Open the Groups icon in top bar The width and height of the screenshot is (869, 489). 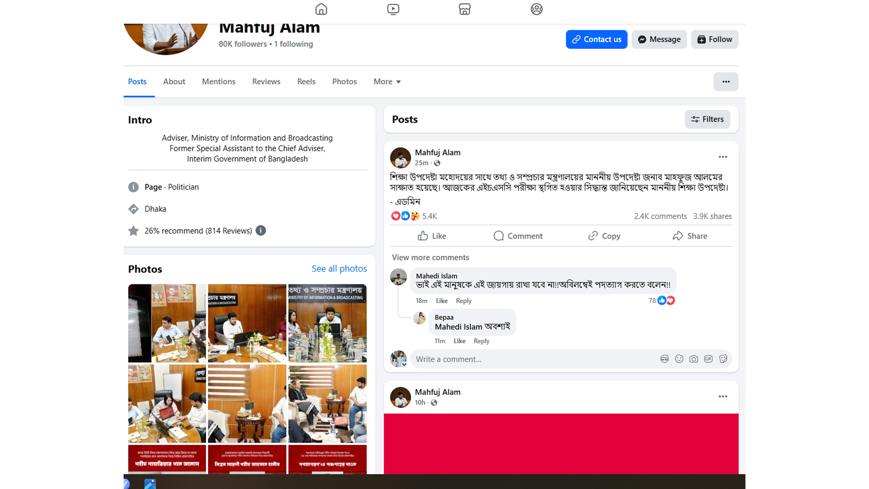pos(536,9)
